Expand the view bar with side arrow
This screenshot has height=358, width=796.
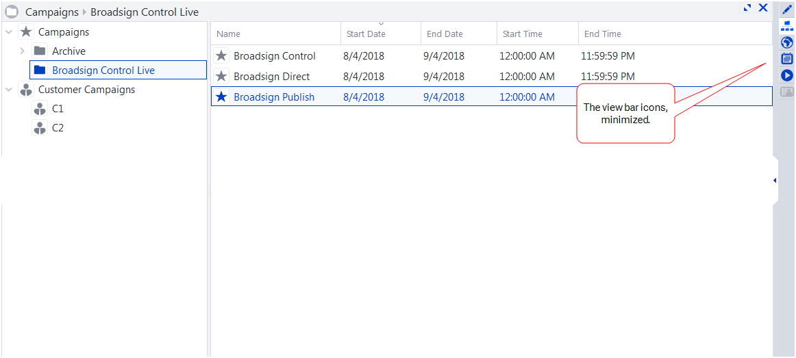click(774, 181)
